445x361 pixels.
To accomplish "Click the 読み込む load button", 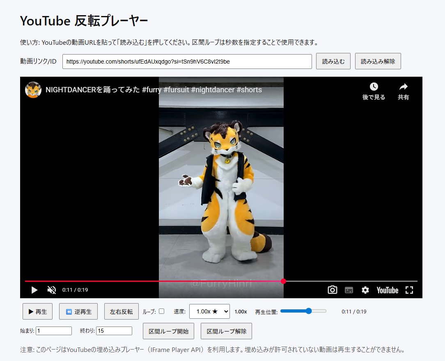I will pyautogui.click(x=333, y=61).
